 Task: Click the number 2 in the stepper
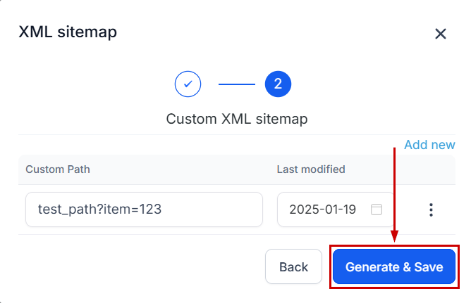278,84
